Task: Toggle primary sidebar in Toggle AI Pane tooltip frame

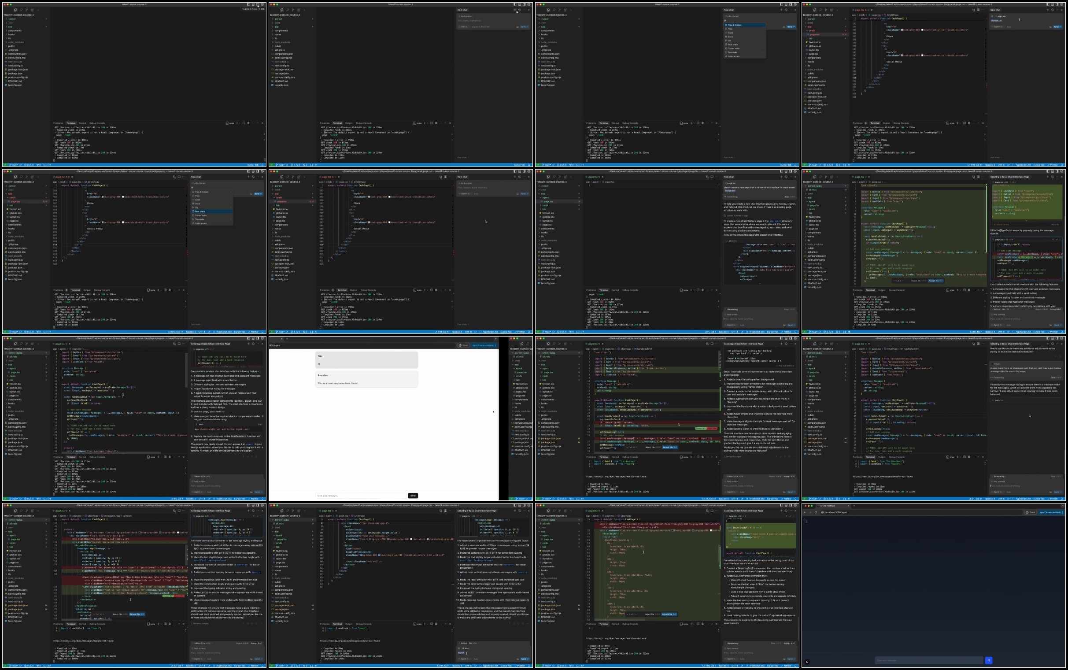Action: (x=248, y=4)
